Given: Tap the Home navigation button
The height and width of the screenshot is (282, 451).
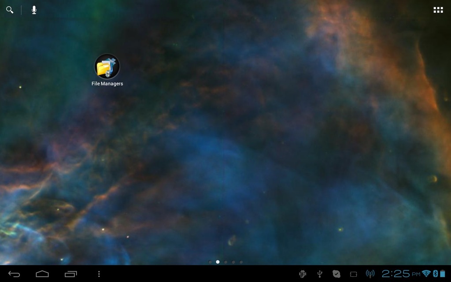Looking at the screenshot, I should tap(42, 274).
